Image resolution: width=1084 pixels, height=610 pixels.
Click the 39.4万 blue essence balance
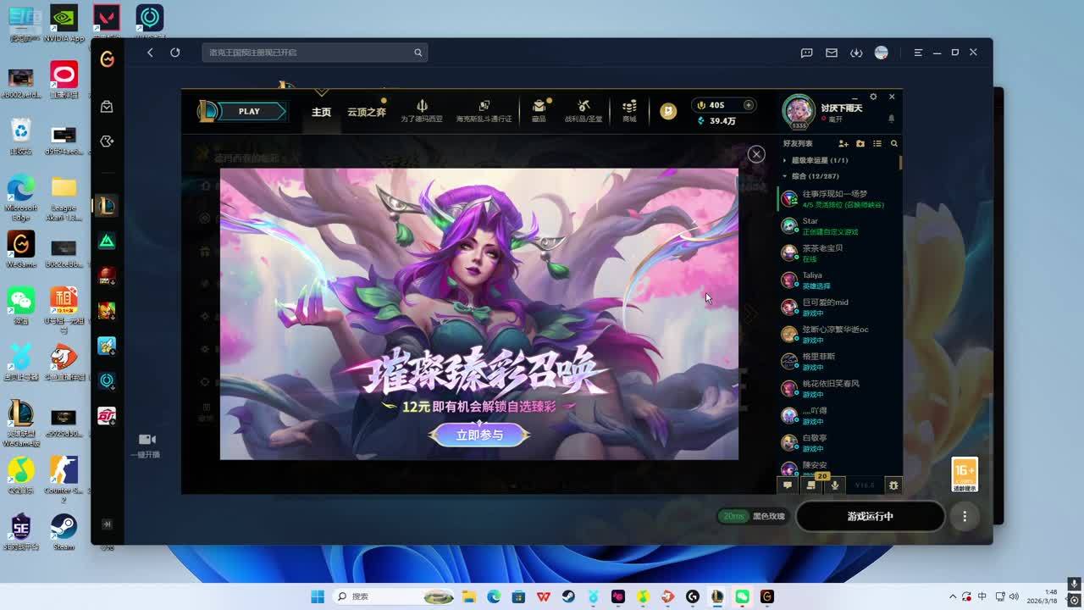(x=716, y=121)
